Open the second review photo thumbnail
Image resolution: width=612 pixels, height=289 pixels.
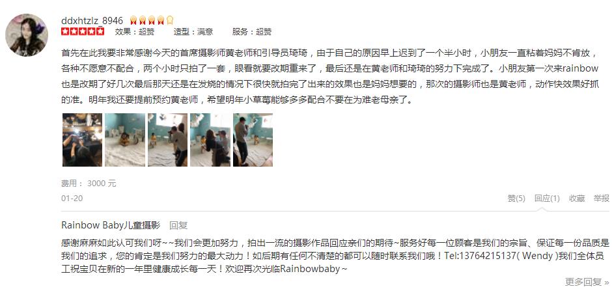[125, 140]
